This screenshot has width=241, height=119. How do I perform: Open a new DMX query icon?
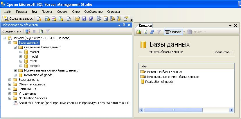(54, 19)
